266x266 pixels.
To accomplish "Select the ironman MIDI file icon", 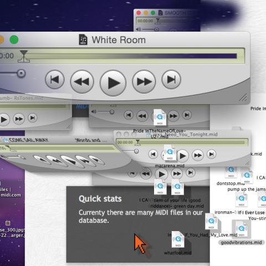I will tap(242, 199).
